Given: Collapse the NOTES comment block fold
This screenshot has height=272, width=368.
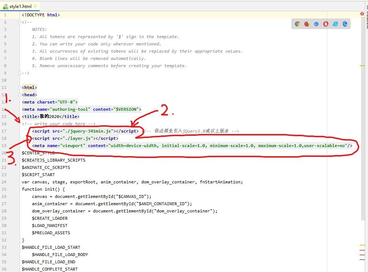Looking at the screenshot, I should [20, 22].
